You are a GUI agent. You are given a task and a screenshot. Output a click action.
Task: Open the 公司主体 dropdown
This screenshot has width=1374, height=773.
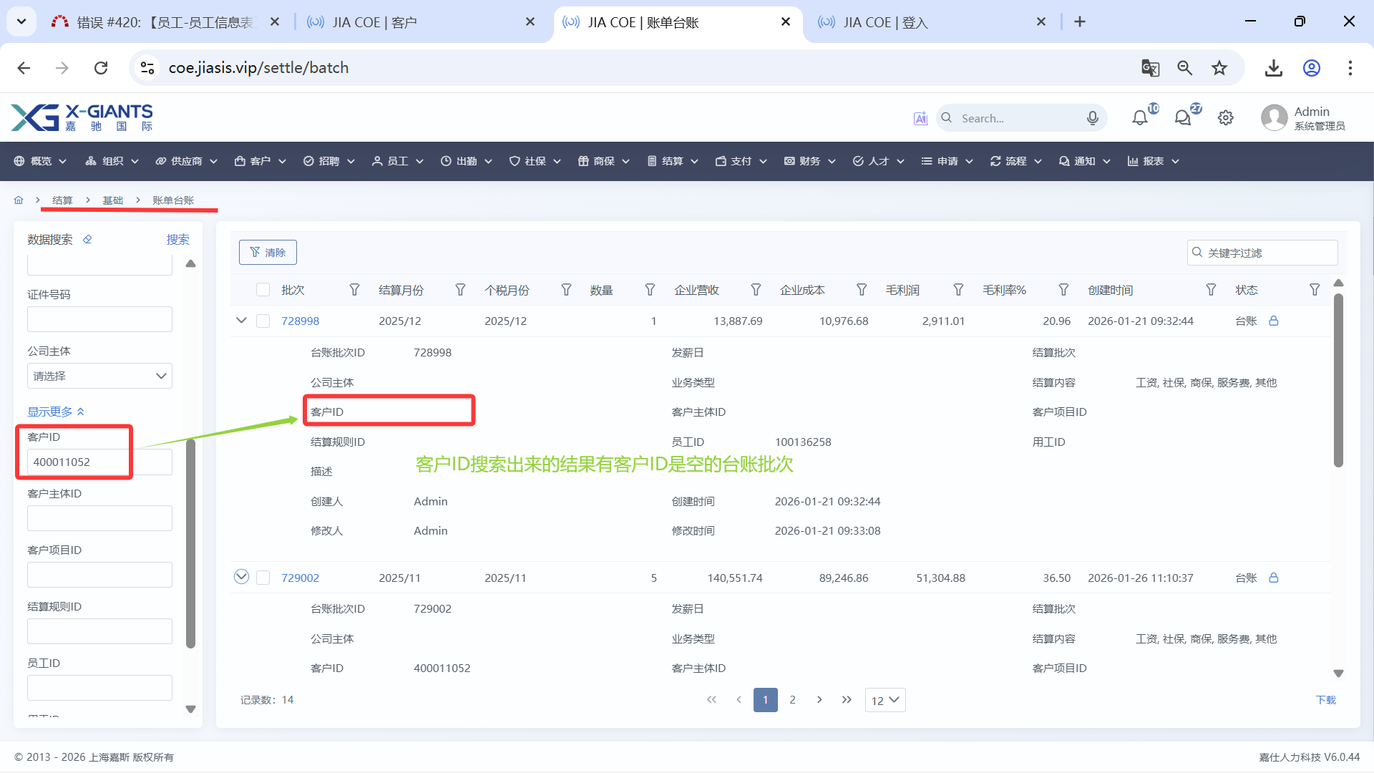99,376
